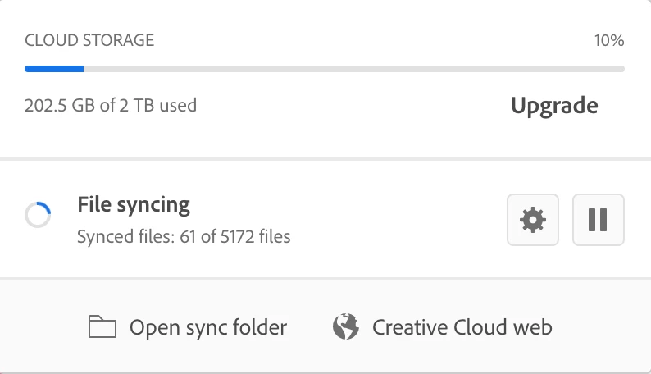Click the CLOUD STORAGE heading
Image resolution: width=651 pixels, height=374 pixels.
tap(89, 39)
